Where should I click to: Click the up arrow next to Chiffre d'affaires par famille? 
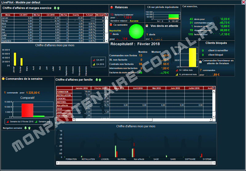(x=100, y=80)
